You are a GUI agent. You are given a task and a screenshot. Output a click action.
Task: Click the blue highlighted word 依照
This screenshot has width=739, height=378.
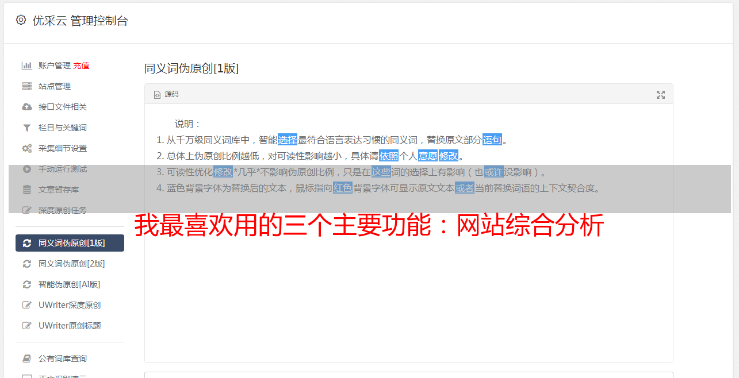(389, 156)
